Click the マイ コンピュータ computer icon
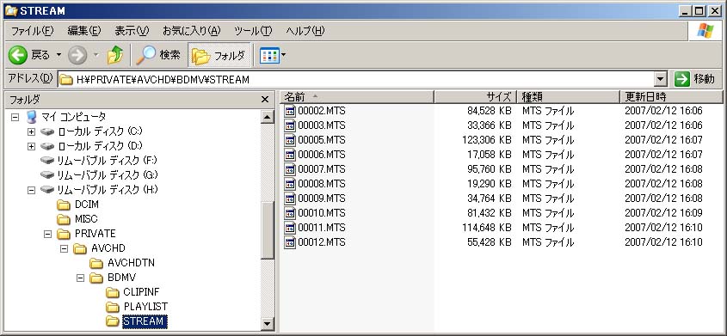727x336 pixels. click(x=31, y=117)
